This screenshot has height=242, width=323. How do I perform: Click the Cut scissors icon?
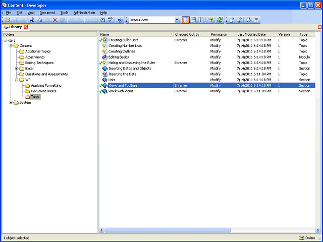pyautogui.click(x=32, y=20)
